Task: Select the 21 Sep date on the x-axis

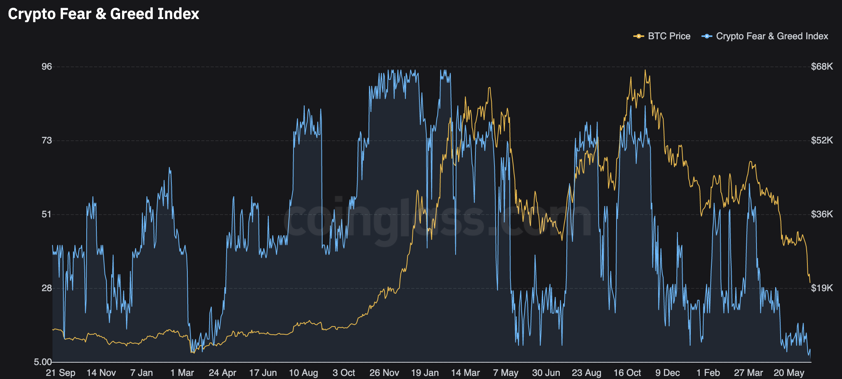Action: coord(60,372)
